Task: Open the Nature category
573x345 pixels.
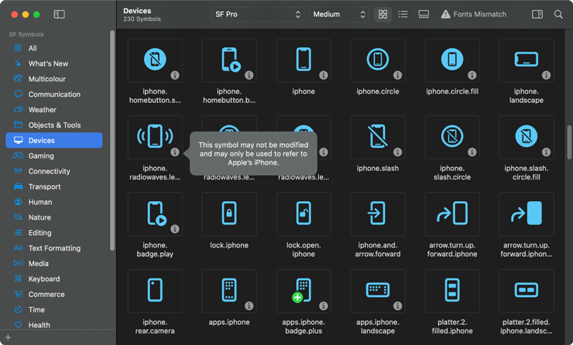Action: coord(54,217)
